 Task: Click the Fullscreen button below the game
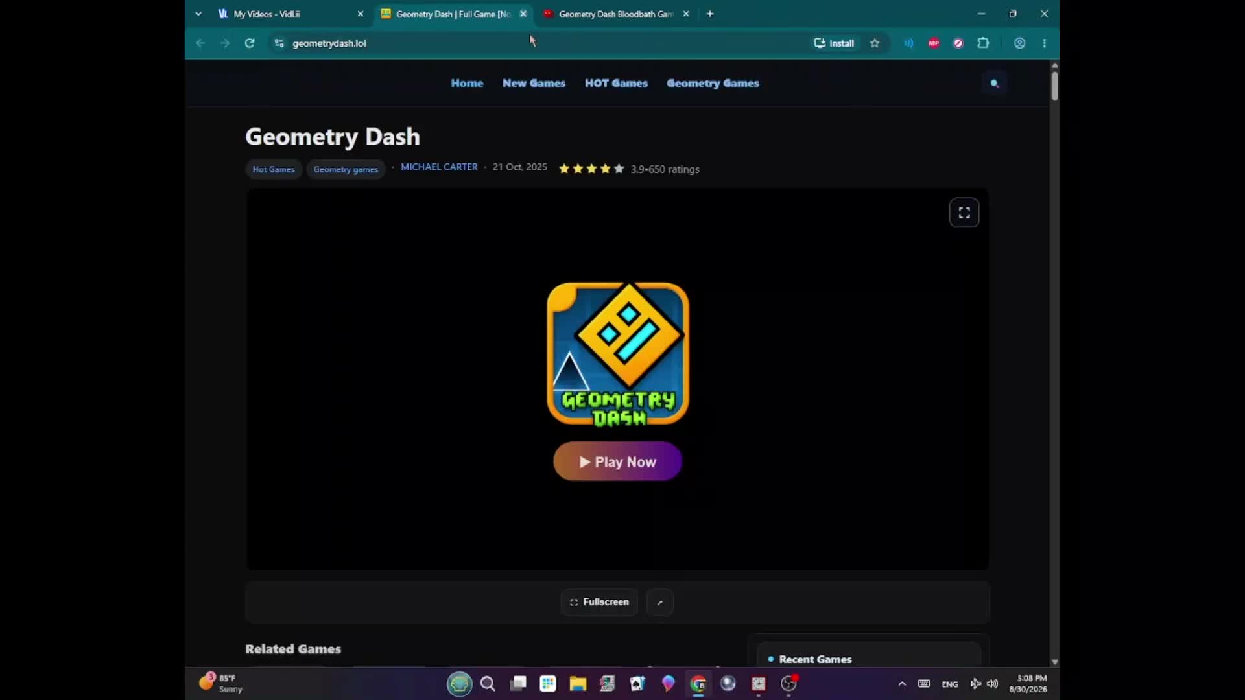[x=599, y=602]
